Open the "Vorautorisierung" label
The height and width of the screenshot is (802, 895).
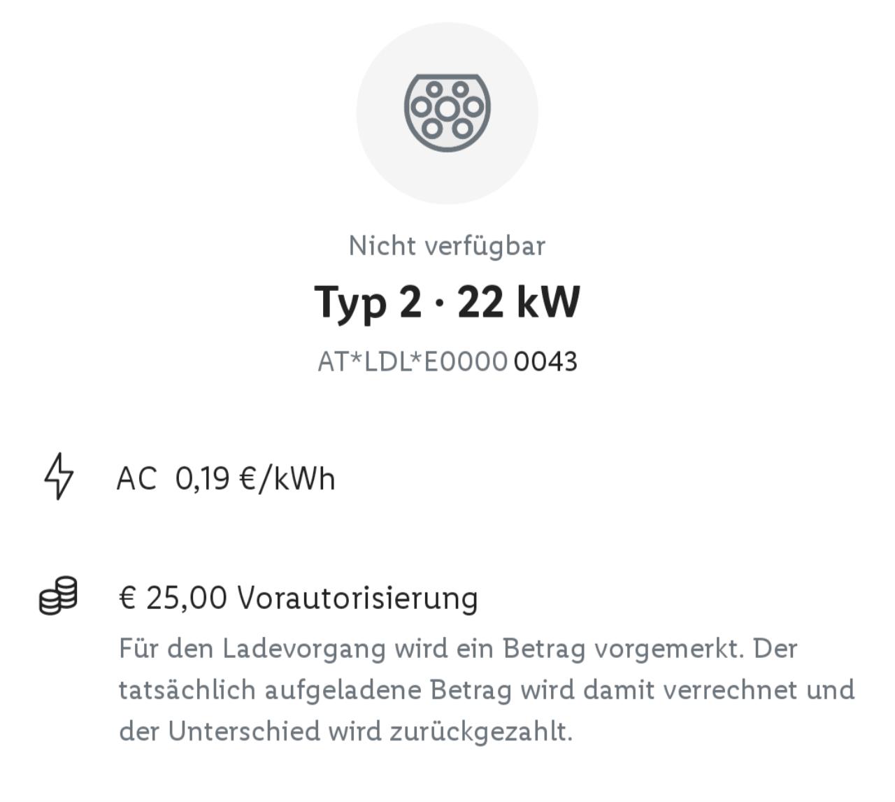357,598
